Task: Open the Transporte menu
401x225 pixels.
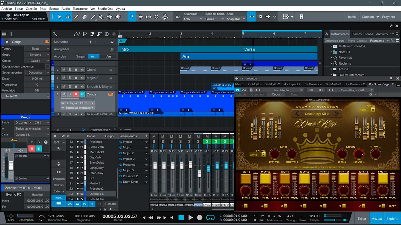Action: click(80, 9)
